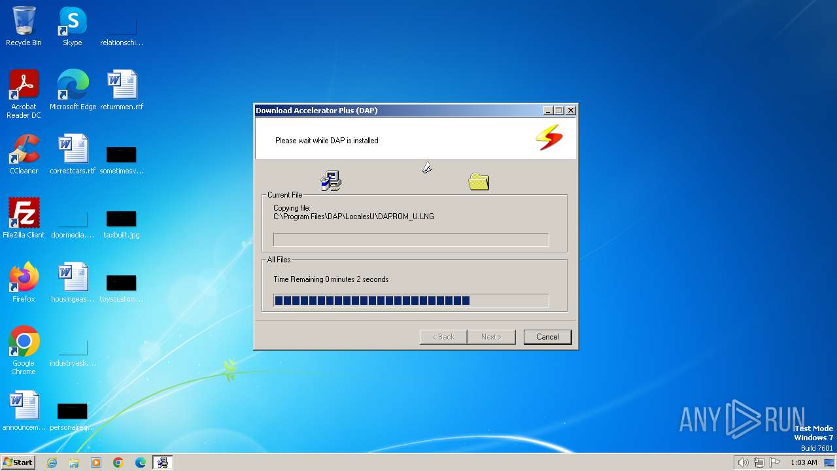The image size is (837, 471).
Task: Select the Firefox desktop shortcut
Action: point(24,283)
